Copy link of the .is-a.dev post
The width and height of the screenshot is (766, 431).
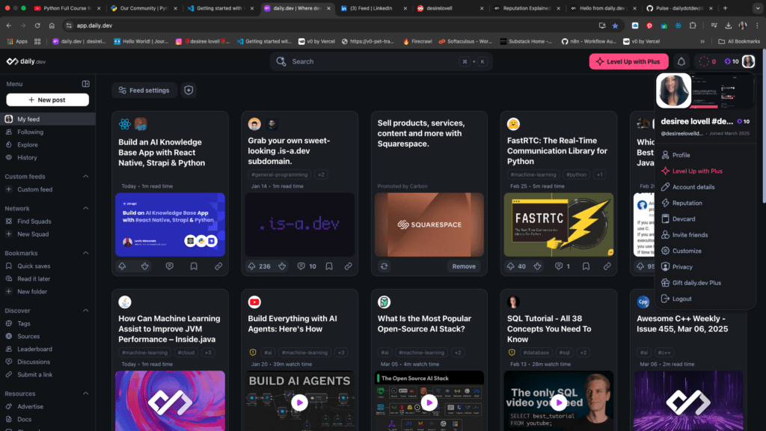[349, 266]
